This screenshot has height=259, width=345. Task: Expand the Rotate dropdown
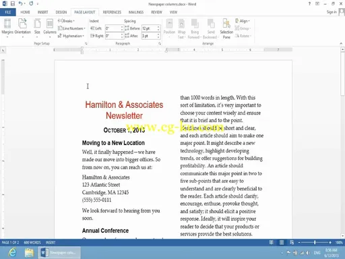pos(243,36)
